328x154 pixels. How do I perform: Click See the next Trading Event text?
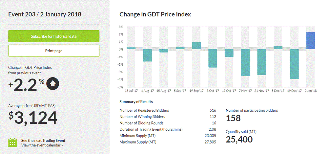tap(43, 140)
